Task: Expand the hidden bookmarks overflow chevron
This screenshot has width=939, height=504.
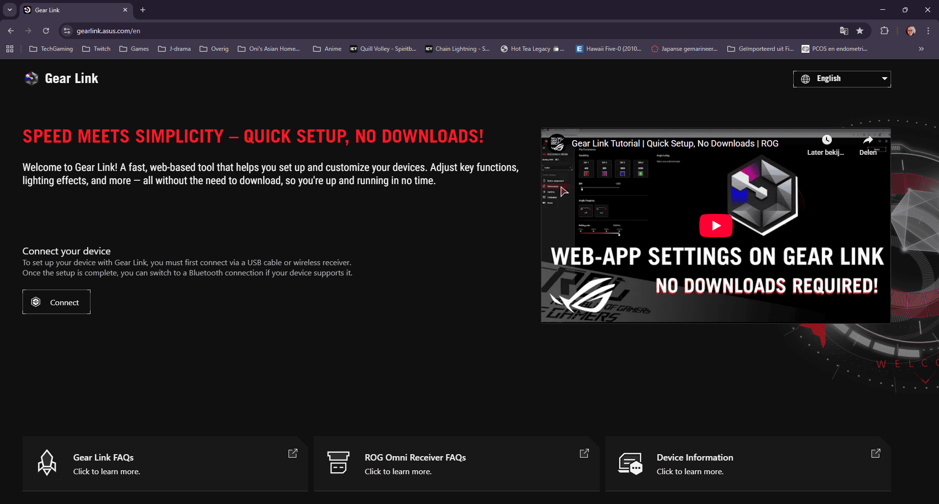Action: [x=921, y=49]
